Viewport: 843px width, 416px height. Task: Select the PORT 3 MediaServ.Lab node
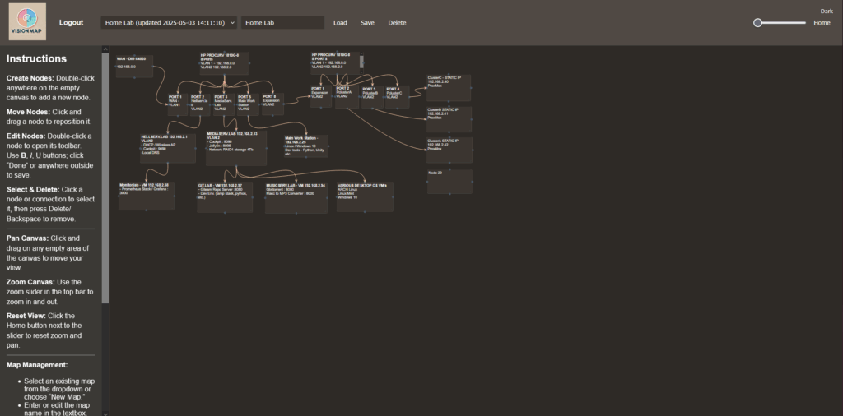coord(224,104)
